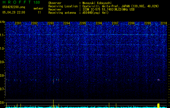Click the bright red meteor echo near 2209
Viewport: 170px width, 108px height.
point(158,80)
